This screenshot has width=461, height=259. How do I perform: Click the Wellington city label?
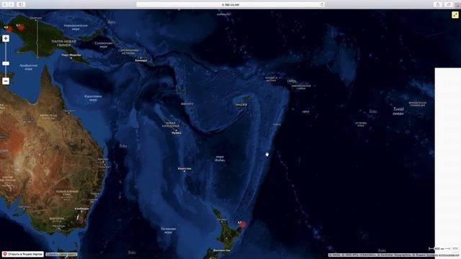(222, 250)
